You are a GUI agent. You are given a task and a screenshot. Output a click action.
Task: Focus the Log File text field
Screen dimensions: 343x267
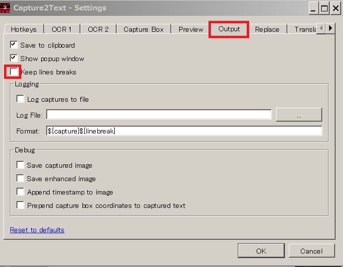pyautogui.click(x=159, y=115)
